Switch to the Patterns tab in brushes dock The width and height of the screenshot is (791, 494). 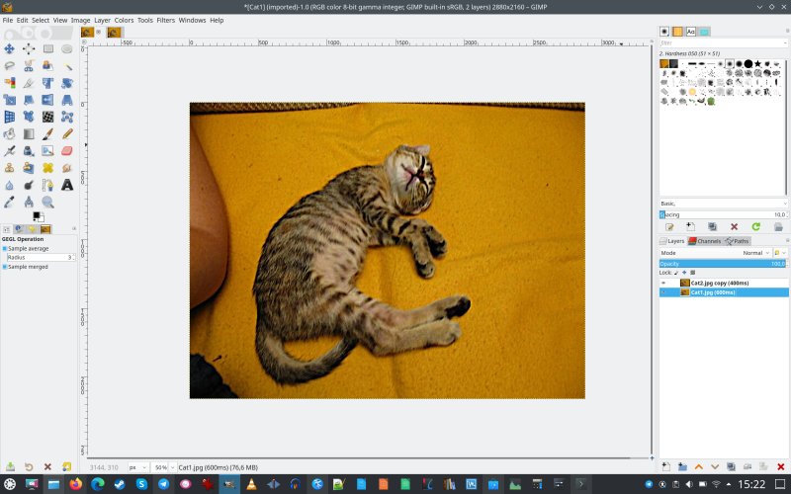click(x=677, y=32)
